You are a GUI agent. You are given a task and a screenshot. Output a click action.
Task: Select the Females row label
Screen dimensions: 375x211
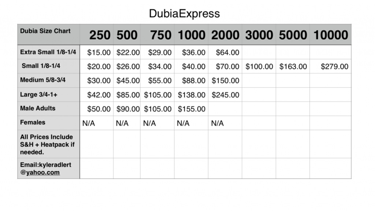pos(33,122)
